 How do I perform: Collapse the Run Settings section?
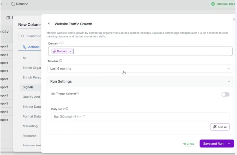click(x=229, y=81)
